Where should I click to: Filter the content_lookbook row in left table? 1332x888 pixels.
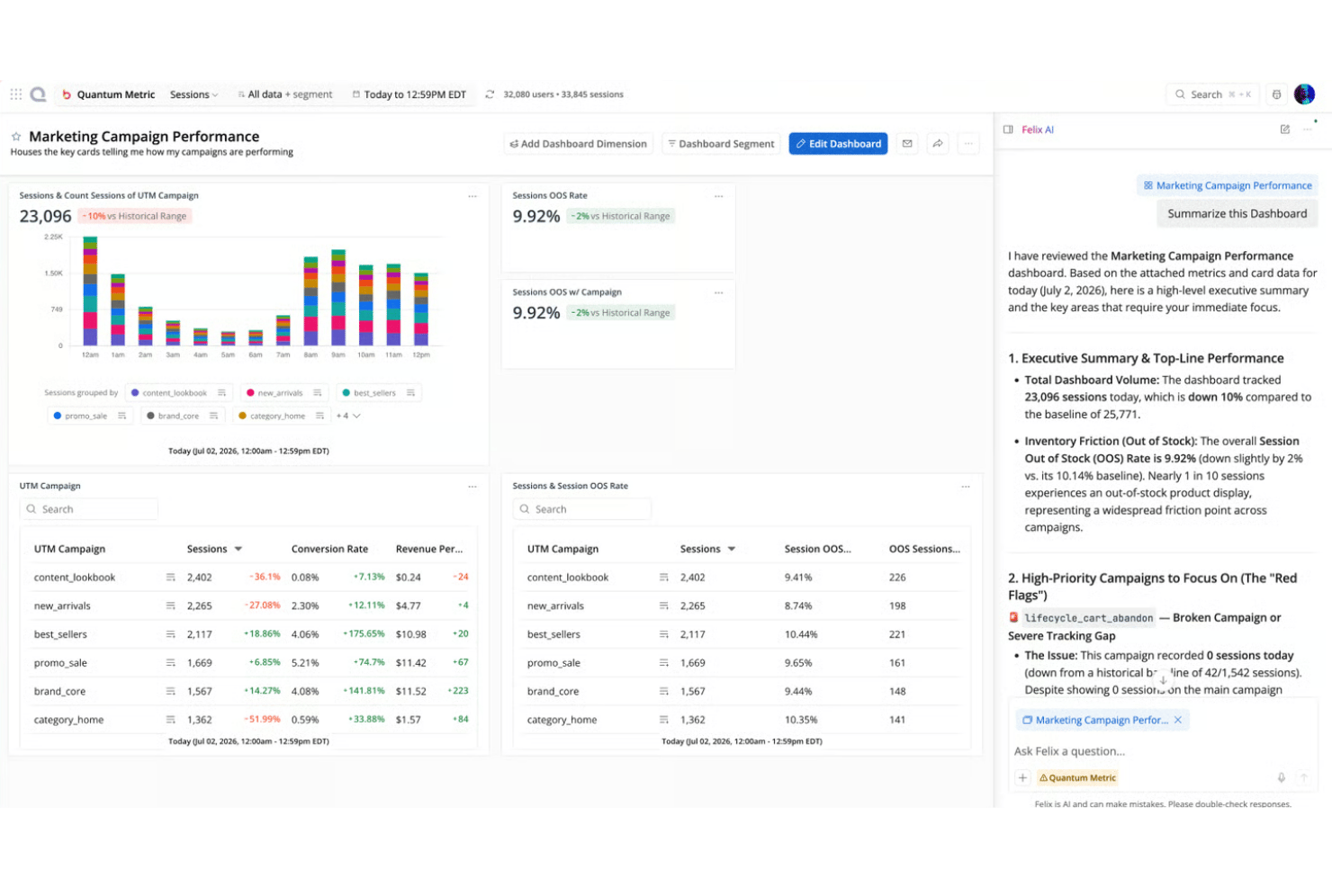point(170,578)
